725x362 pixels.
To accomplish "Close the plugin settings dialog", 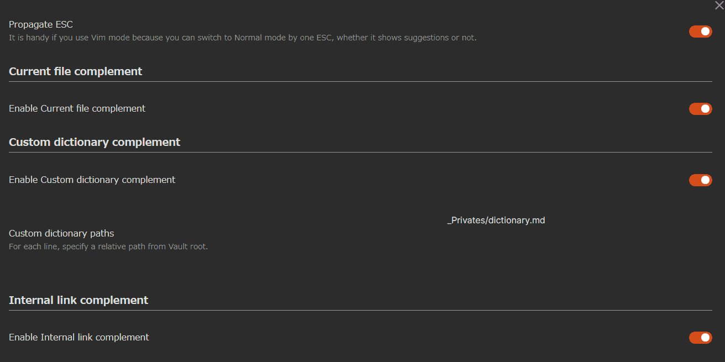I will [718, 6].
